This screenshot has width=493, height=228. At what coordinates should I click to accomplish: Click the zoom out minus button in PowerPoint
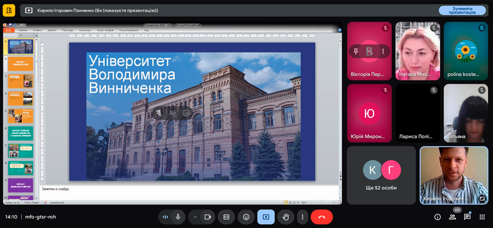click(x=310, y=202)
